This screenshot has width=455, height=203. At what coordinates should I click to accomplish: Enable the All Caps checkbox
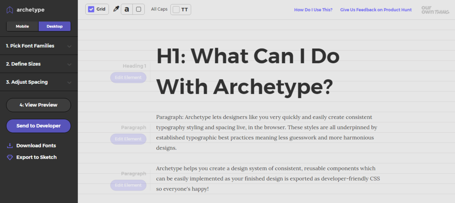(x=176, y=10)
